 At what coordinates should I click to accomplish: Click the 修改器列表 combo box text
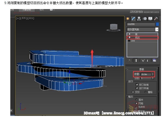(141, 29)
